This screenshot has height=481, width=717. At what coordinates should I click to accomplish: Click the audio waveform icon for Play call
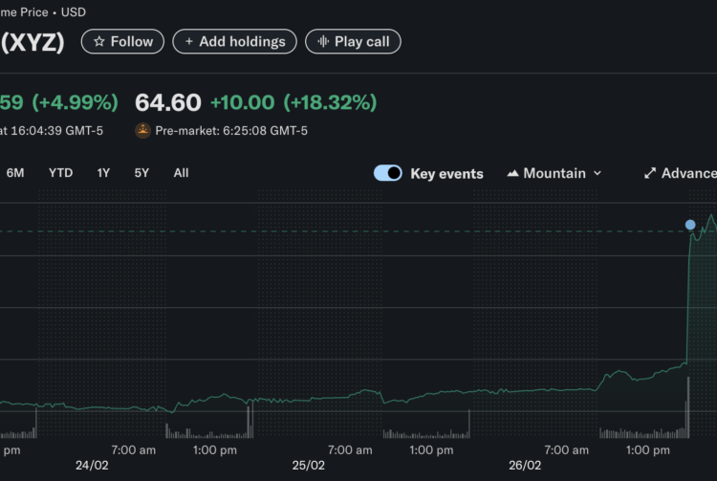point(322,41)
